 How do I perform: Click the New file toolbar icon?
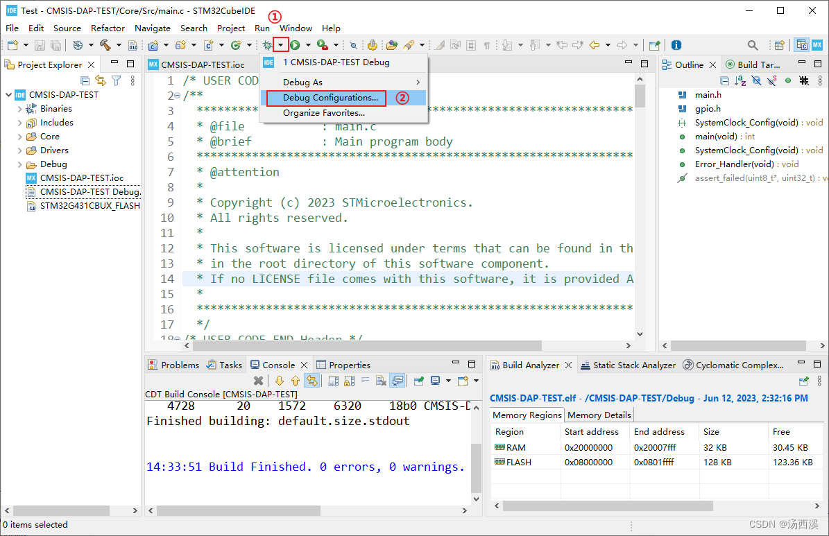[x=12, y=46]
